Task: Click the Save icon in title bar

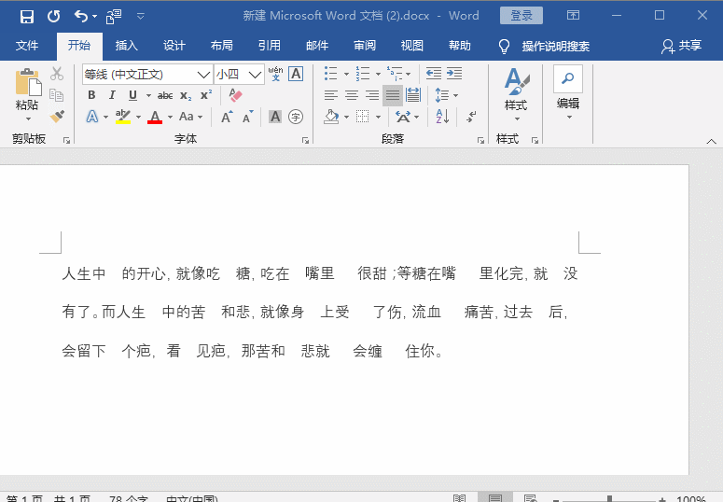Action: (27, 17)
